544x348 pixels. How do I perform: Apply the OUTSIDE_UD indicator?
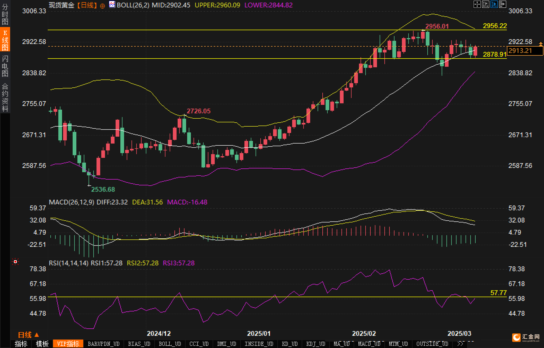pos(432,344)
